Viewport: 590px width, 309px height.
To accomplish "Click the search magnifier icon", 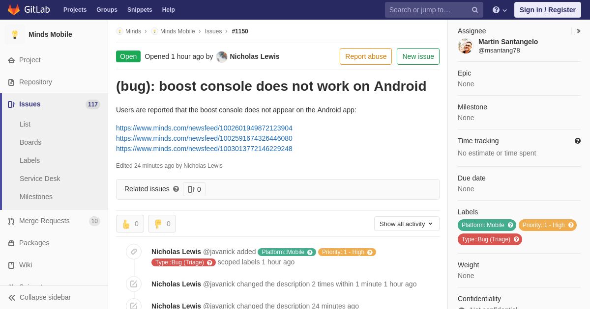I will pos(475,10).
